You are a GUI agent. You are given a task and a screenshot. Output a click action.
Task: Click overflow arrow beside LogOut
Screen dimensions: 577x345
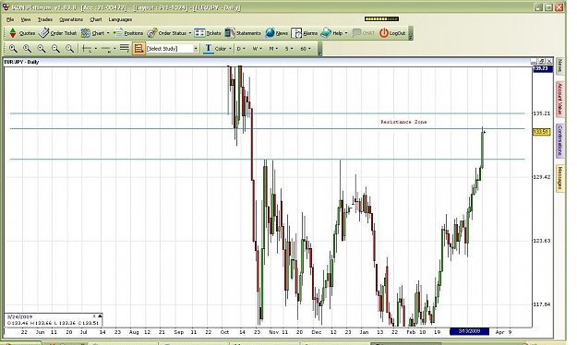(411, 38)
